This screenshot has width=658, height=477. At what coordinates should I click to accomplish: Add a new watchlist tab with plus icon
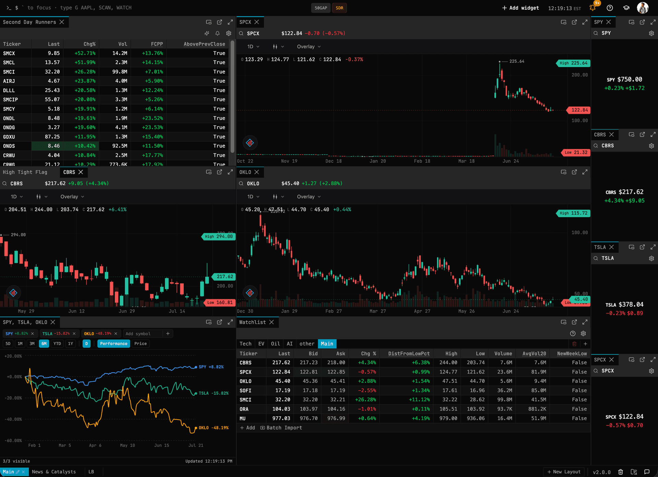click(585, 344)
